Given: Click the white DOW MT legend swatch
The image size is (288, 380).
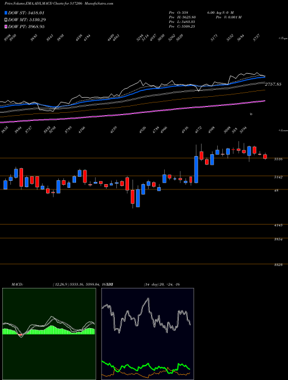Looking at the screenshot, I should (6, 20).
